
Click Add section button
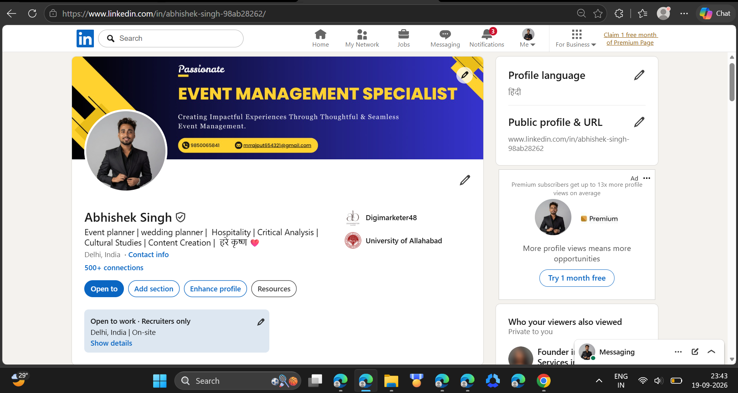click(154, 289)
